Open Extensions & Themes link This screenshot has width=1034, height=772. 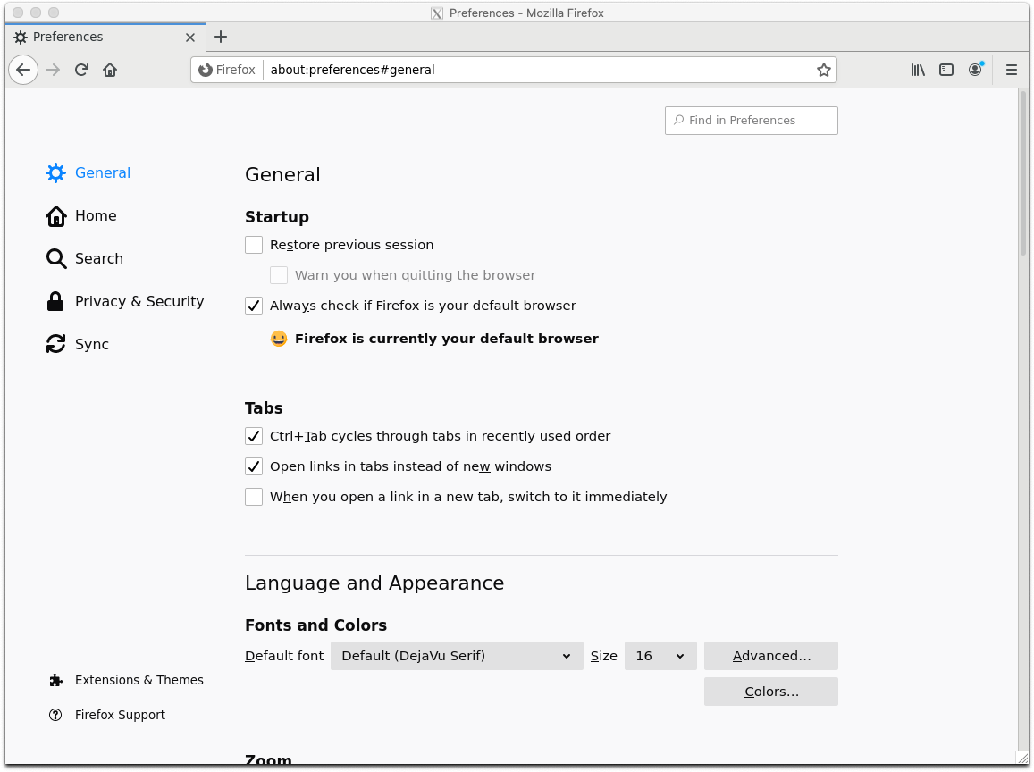point(139,680)
